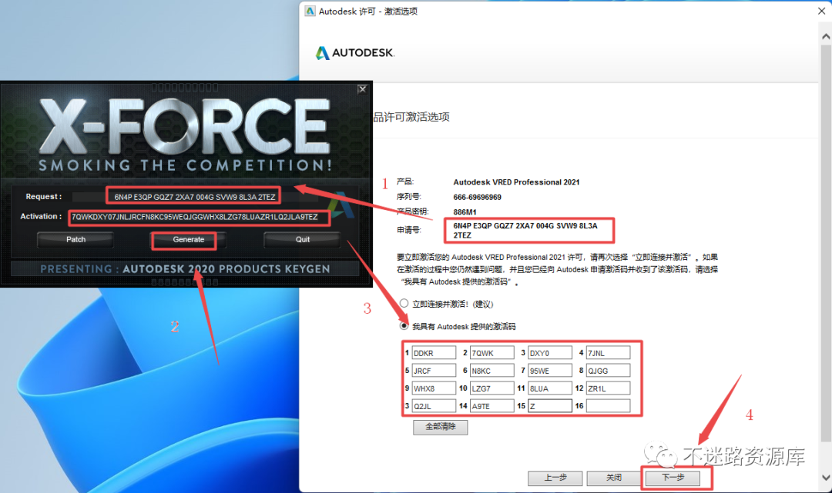Click the Autodesk icon in title bar
Viewport: 832px width, 493px height.
point(310,11)
